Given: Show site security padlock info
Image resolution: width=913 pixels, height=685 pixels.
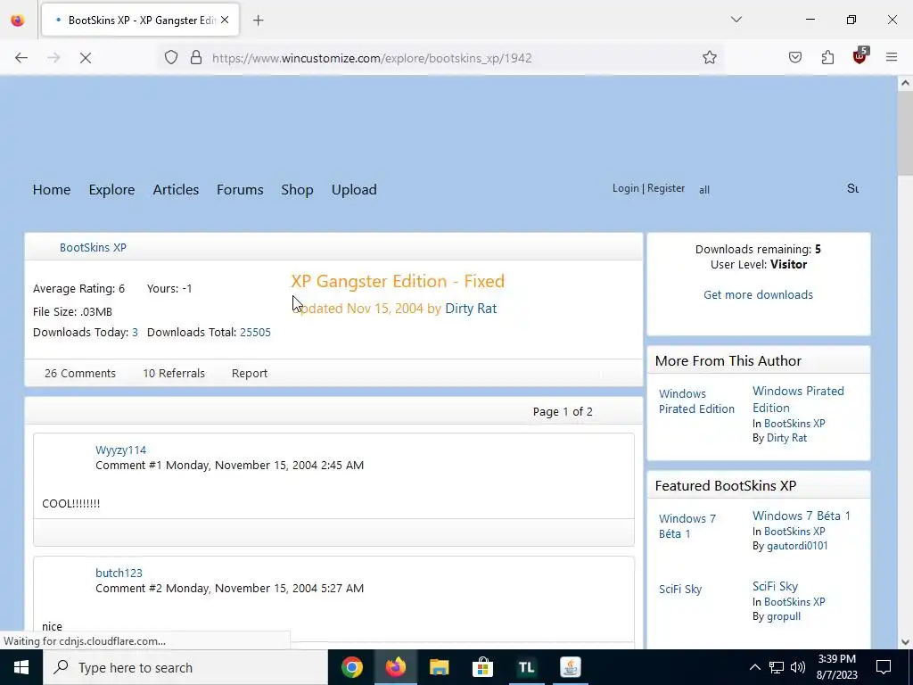Looking at the screenshot, I should (196, 58).
